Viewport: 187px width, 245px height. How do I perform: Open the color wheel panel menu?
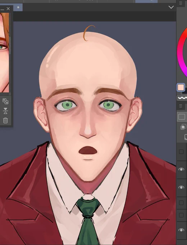pyautogui.click(x=181, y=3)
